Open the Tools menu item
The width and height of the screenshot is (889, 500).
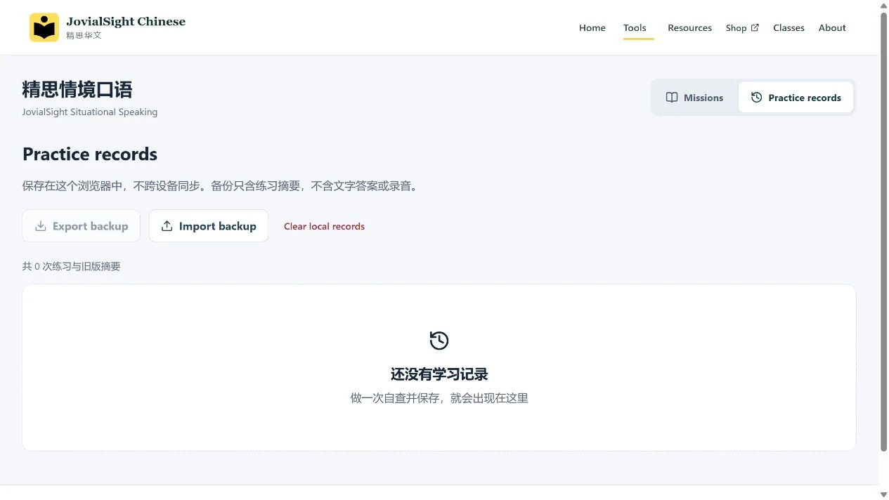(635, 28)
